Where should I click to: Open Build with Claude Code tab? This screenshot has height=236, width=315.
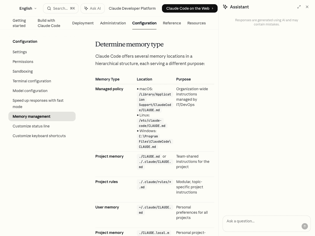(49, 23)
